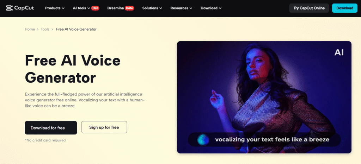Image resolution: width=361 pixels, height=164 pixels.
Task: Click the woman preview thumbnail image
Action: [264, 97]
